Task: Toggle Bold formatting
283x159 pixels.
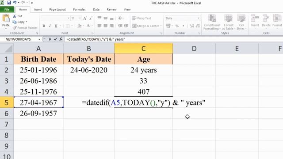Action: [x=44, y=26]
